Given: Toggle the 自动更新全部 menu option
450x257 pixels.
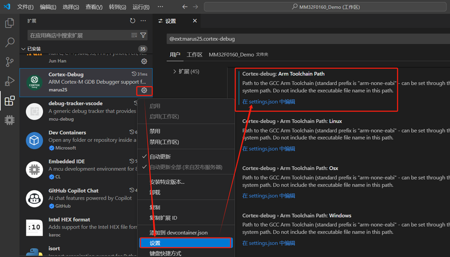Looking at the screenshot, I should (x=185, y=167).
